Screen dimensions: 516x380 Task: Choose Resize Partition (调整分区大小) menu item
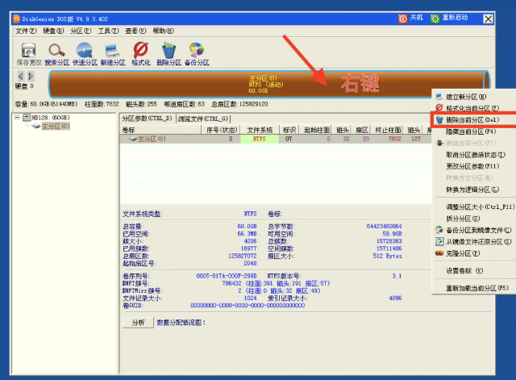[474, 207]
